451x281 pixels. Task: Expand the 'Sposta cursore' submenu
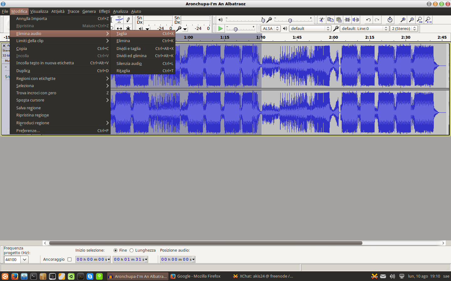click(x=60, y=100)
